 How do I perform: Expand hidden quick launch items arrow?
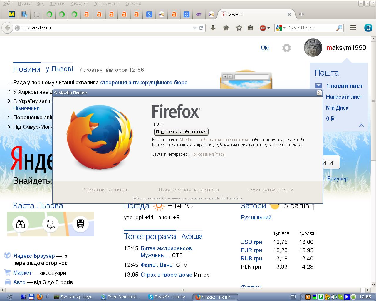pyautogui.click(x=47, y=297)
